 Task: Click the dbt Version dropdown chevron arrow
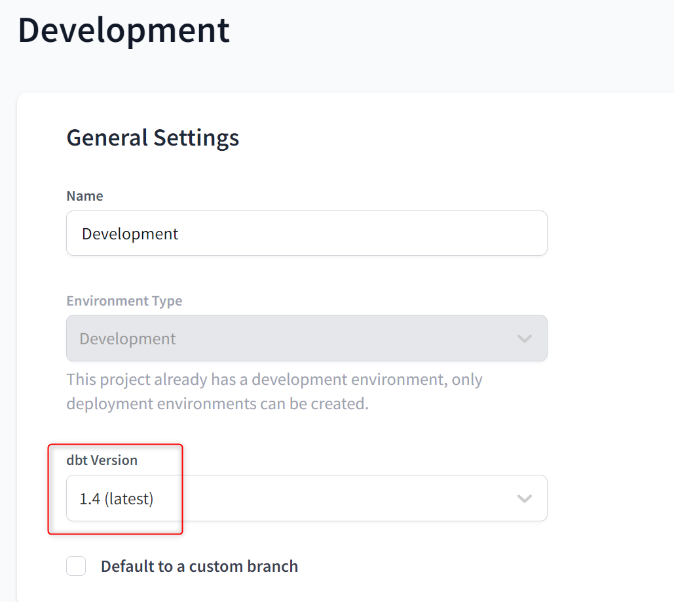tap(525, 499)
